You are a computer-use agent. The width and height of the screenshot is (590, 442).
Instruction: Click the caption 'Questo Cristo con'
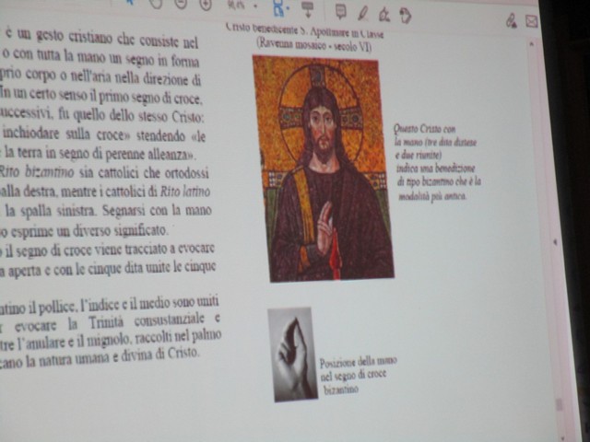point(424,129)
